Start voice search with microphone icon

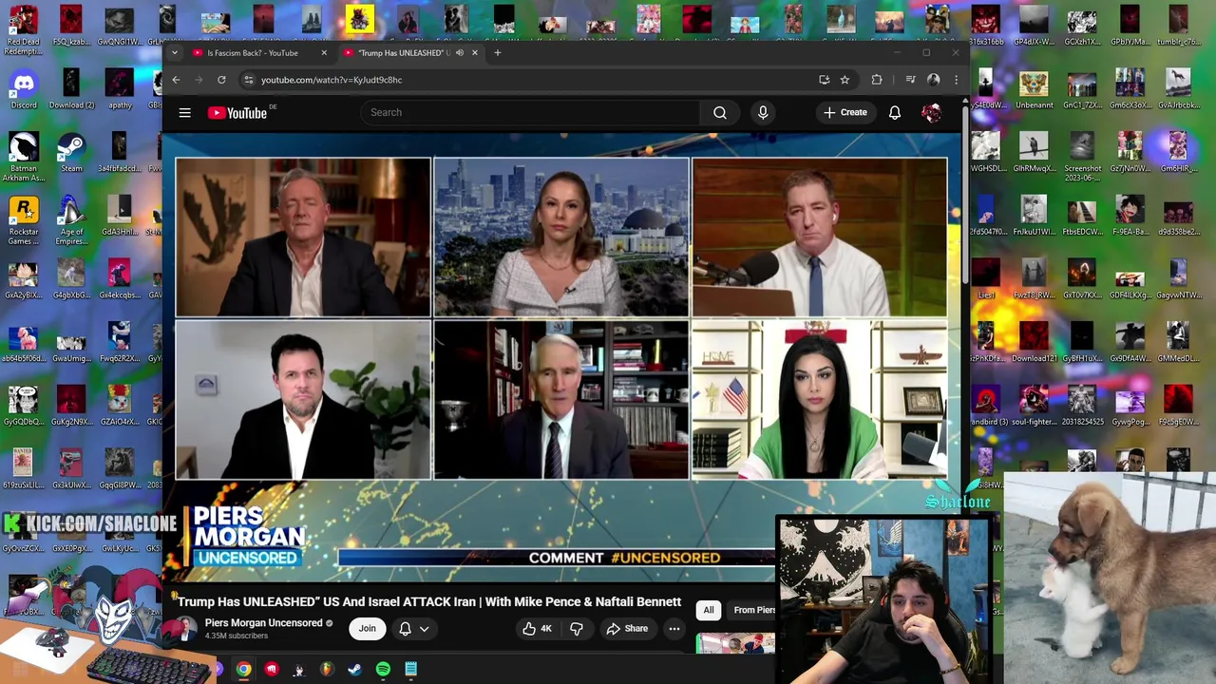point(763,113)
